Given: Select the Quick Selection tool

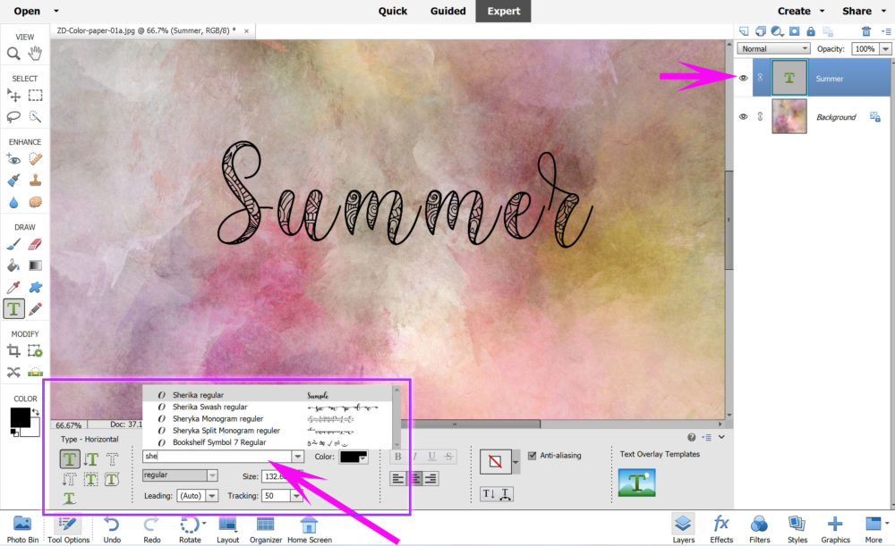Looking at the screenshot, I should 36,117.
